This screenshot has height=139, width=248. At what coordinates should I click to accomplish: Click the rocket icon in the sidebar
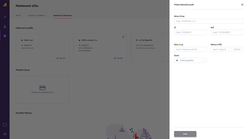tap(5, 17)
